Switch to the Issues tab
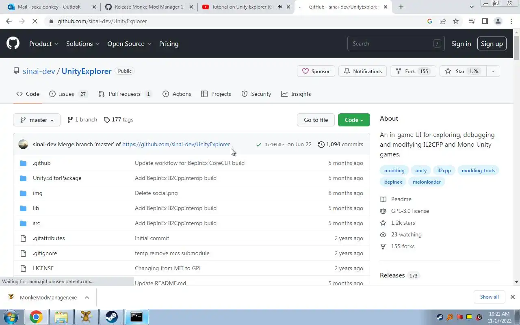520x325 pixels. tap(68, 94)
